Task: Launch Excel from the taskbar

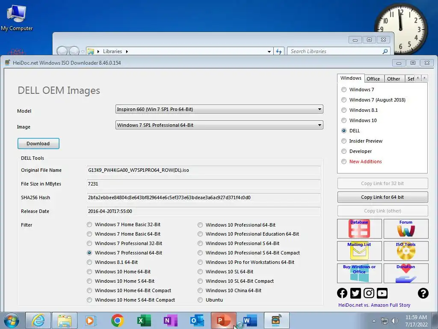Action: [x=144, y=320]
